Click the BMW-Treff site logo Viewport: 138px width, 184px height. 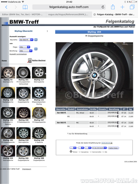(x=24, y=22)
